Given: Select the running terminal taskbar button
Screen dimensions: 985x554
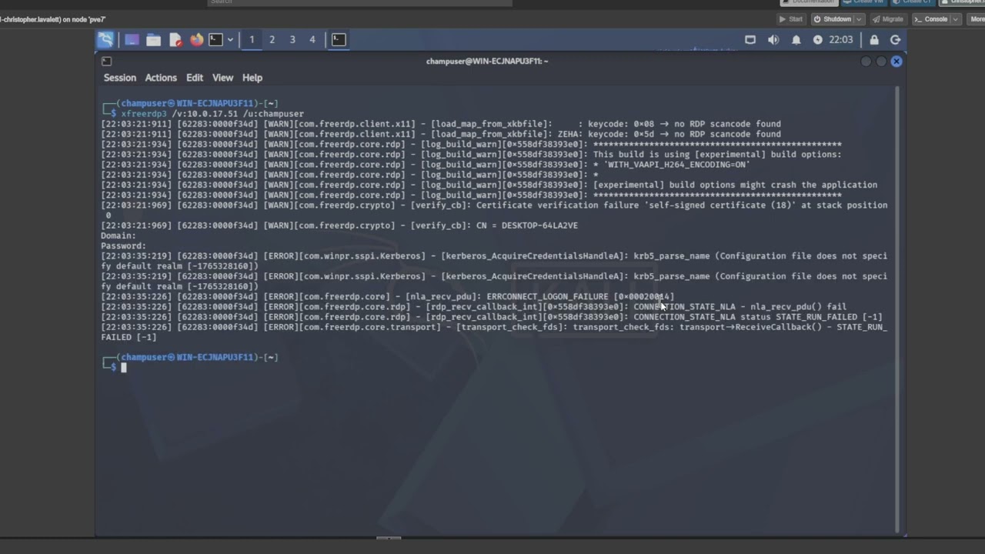Looking at the screenshot, I should coord(339,40).
